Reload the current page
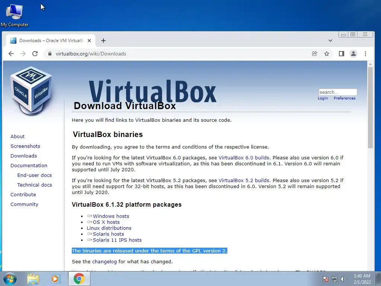The height and width of the screenshot is (286, 381). tap(35, 54)
